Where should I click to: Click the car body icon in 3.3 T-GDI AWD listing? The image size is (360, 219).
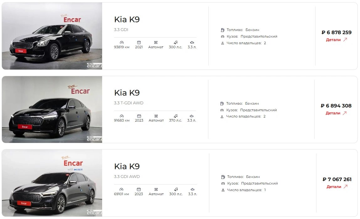[222, 110]
